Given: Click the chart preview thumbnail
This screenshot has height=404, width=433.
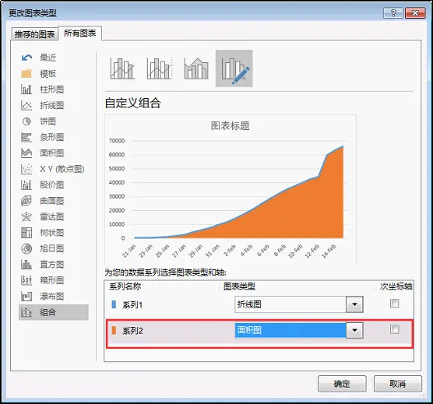Looking at the screenshot, I should (x=231, y=190).
